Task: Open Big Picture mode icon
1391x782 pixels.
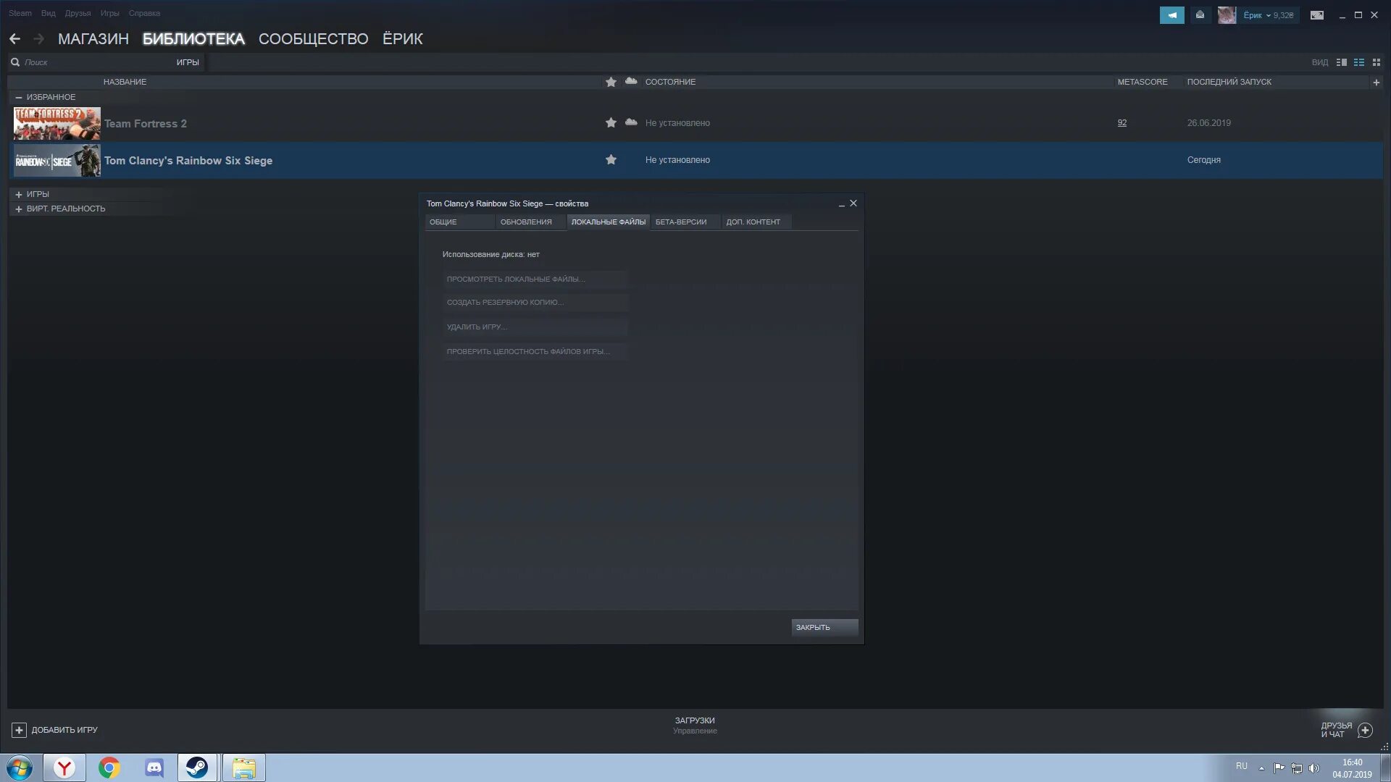Action: (x=1317, y=14)
